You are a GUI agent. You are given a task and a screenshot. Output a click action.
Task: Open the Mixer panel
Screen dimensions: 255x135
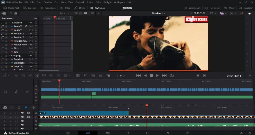point(229,8)
